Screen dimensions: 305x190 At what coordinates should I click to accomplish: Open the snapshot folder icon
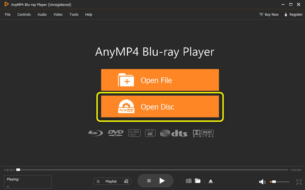(x=198, y=181)
